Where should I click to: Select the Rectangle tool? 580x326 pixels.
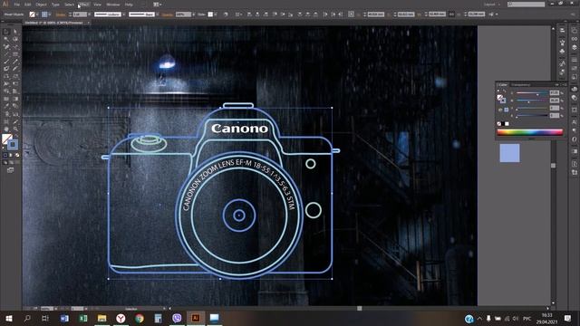point(15,54)
